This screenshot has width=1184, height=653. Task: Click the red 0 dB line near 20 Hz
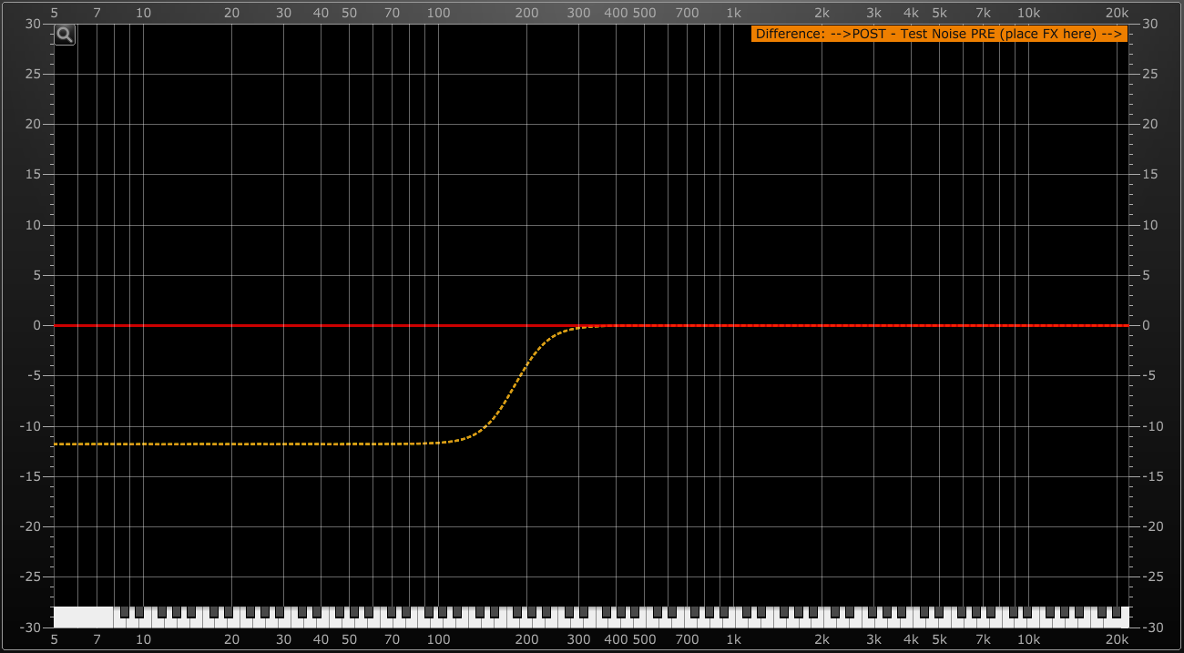(x=232, y=325)
